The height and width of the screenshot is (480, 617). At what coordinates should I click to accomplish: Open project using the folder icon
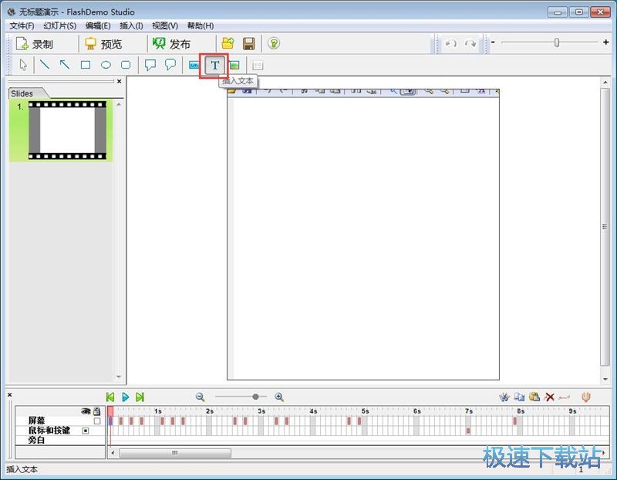228,44
